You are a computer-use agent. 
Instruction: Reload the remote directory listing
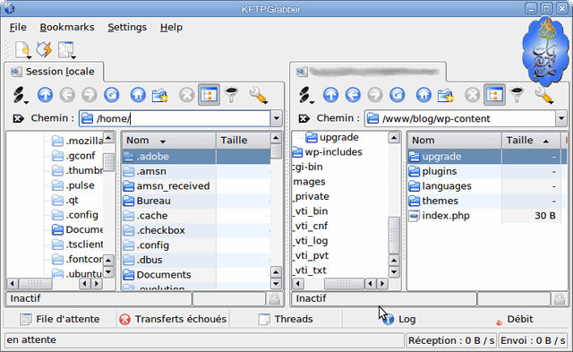coord(398,95)
